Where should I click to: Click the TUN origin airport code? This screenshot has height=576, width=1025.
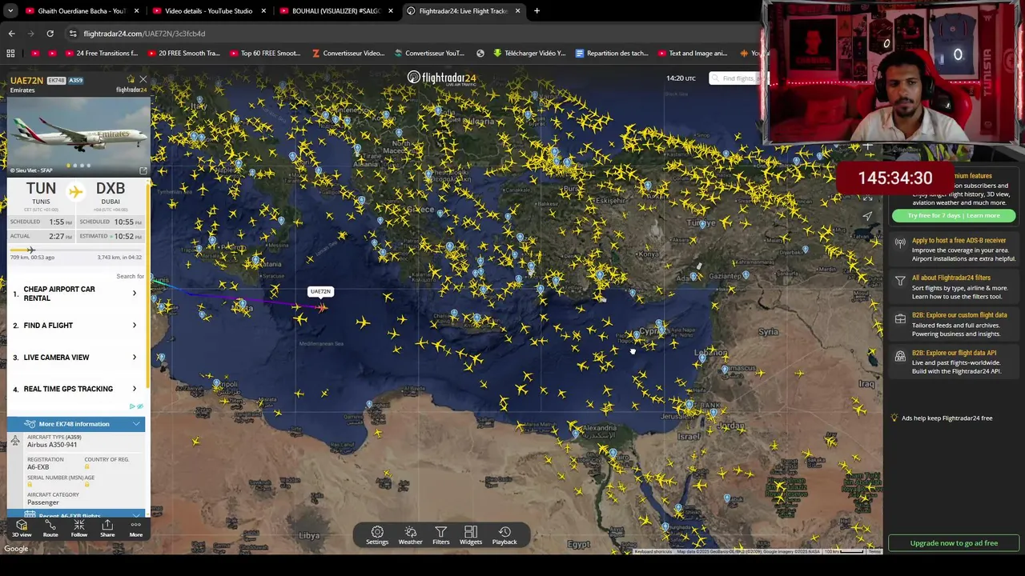tap(41, 189)
